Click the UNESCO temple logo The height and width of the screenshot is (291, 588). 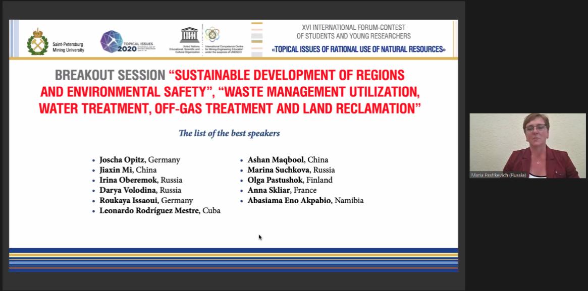coord(189,35)
